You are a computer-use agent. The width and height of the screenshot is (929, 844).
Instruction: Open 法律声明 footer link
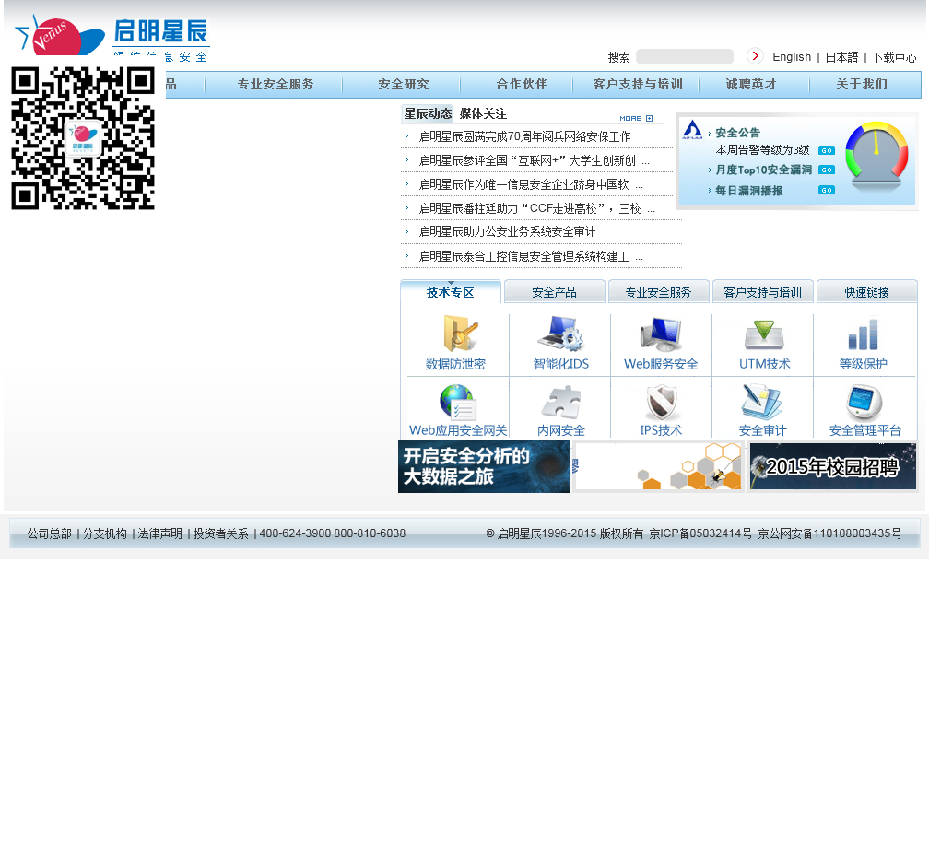[160, 533]
